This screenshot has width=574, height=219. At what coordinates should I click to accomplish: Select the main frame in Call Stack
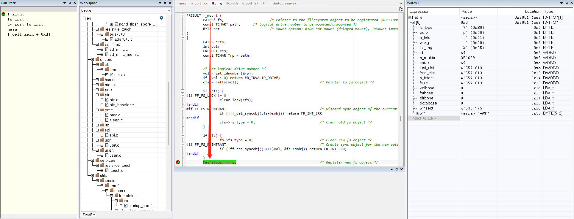(x=12, y=29)
